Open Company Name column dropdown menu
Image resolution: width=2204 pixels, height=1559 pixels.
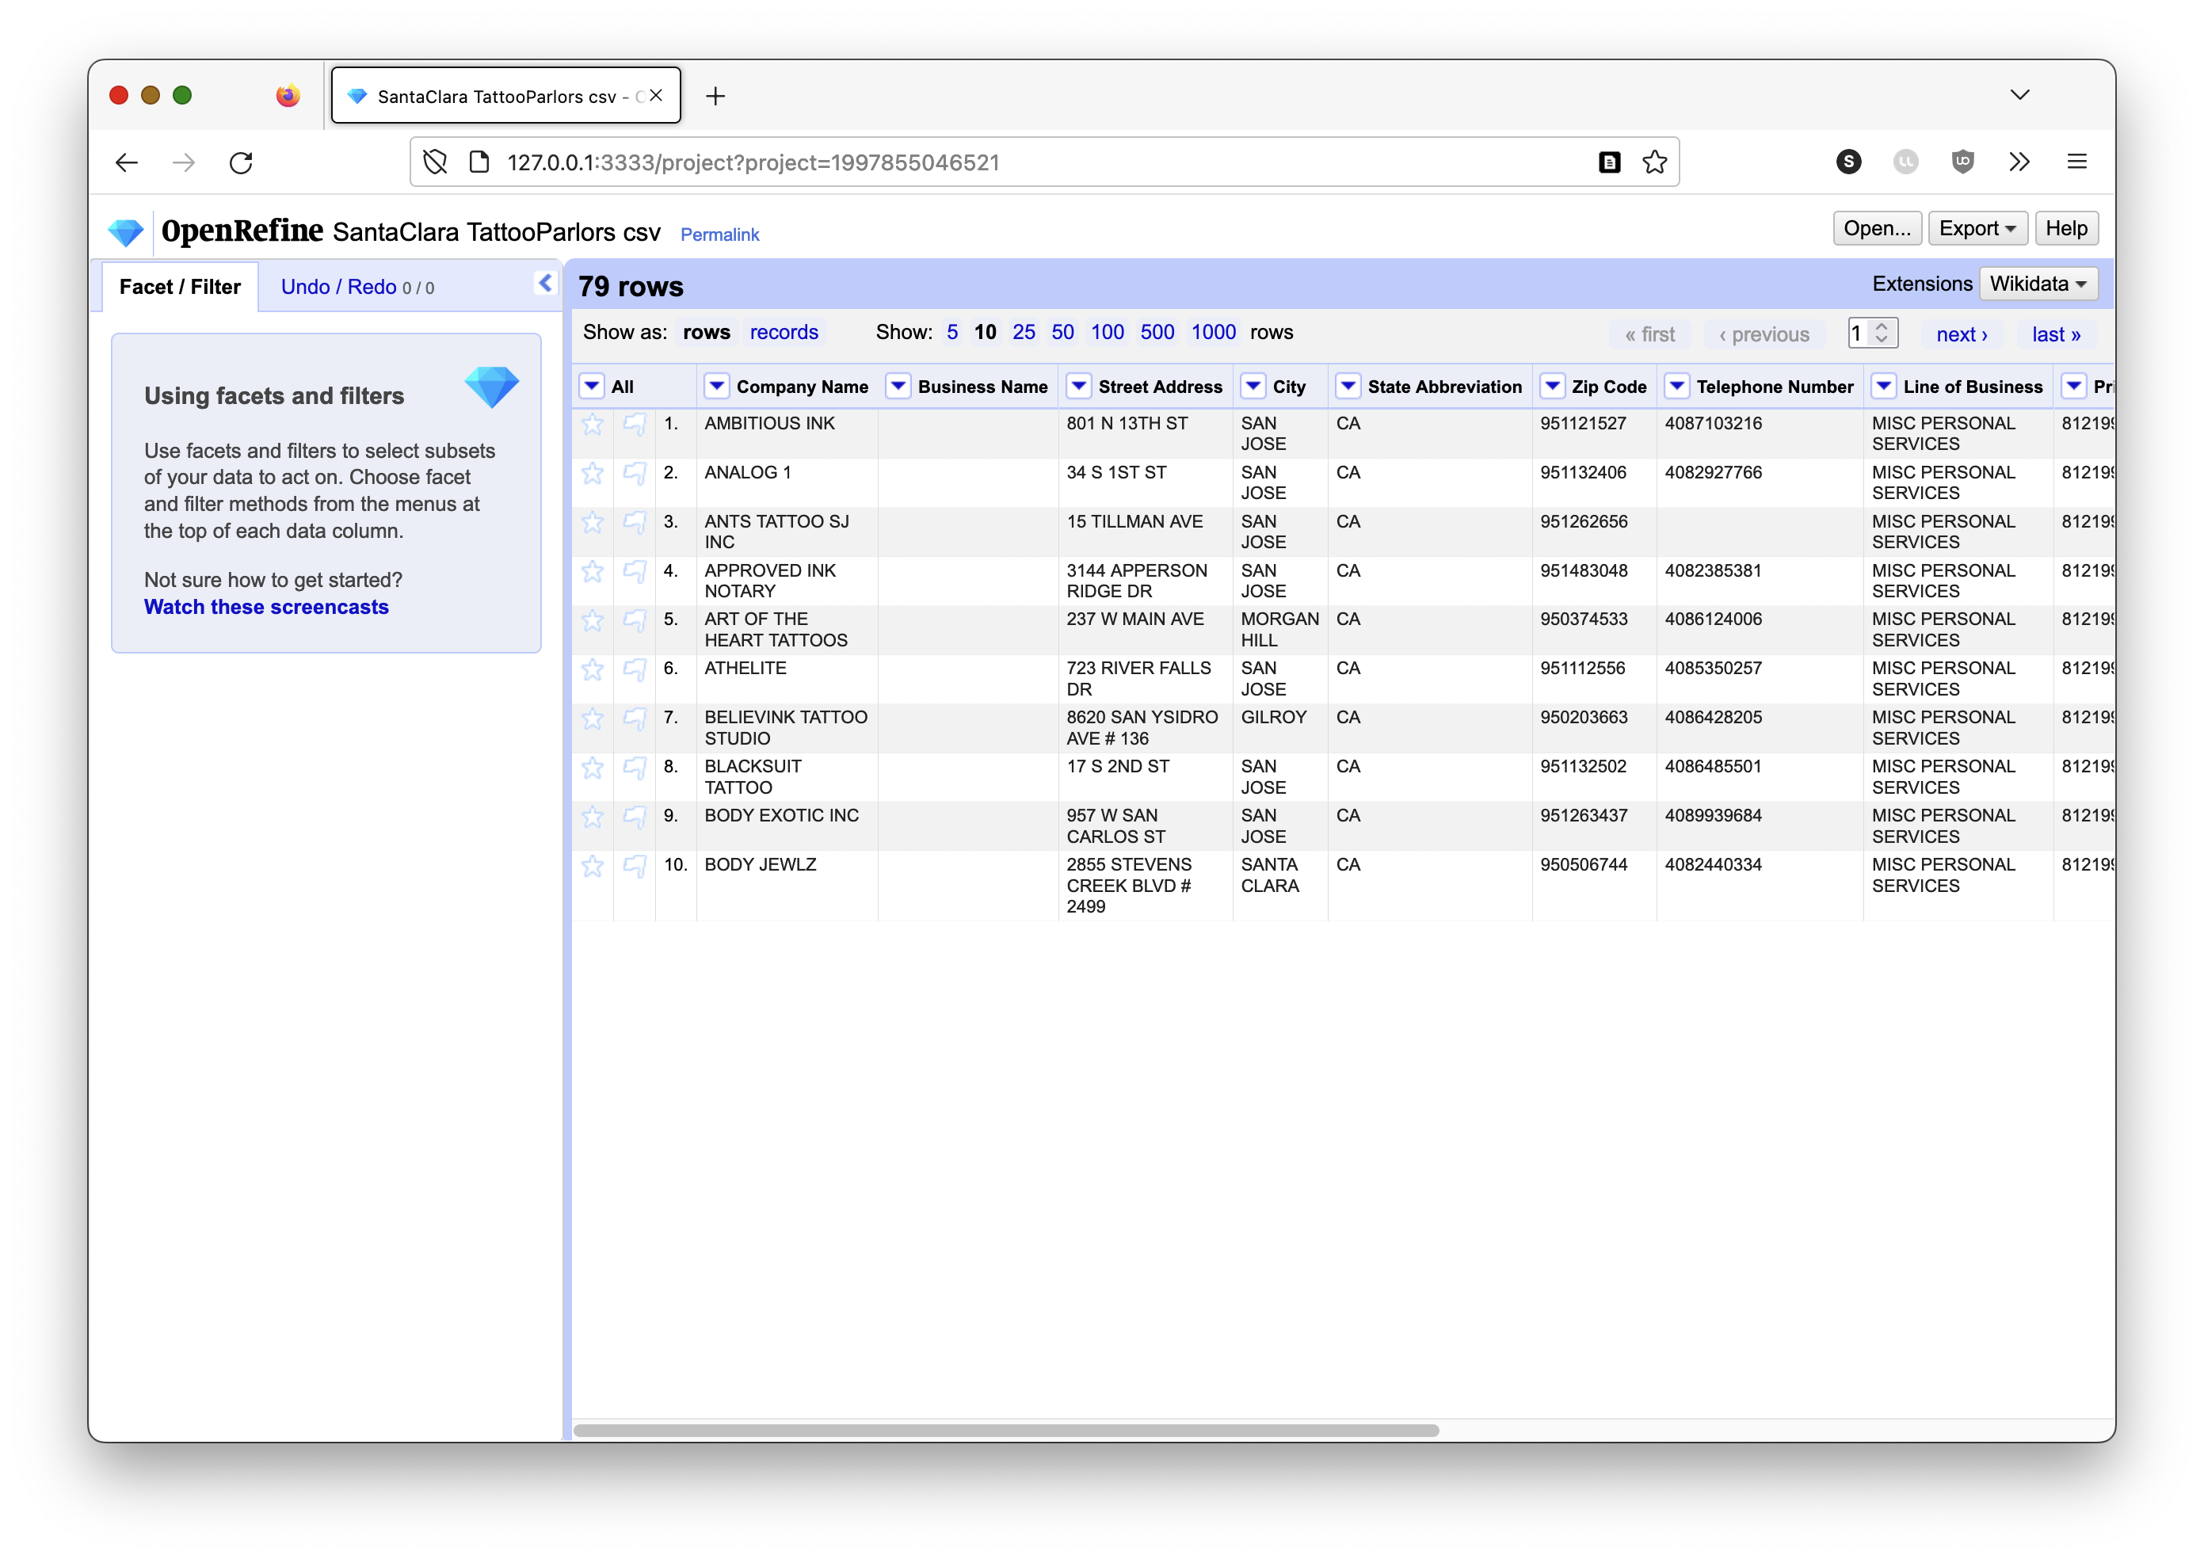click(716, 386)
